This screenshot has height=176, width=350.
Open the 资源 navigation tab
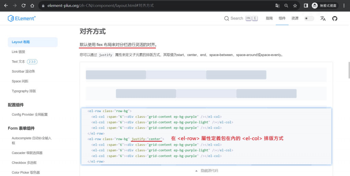tap(295, 18)
